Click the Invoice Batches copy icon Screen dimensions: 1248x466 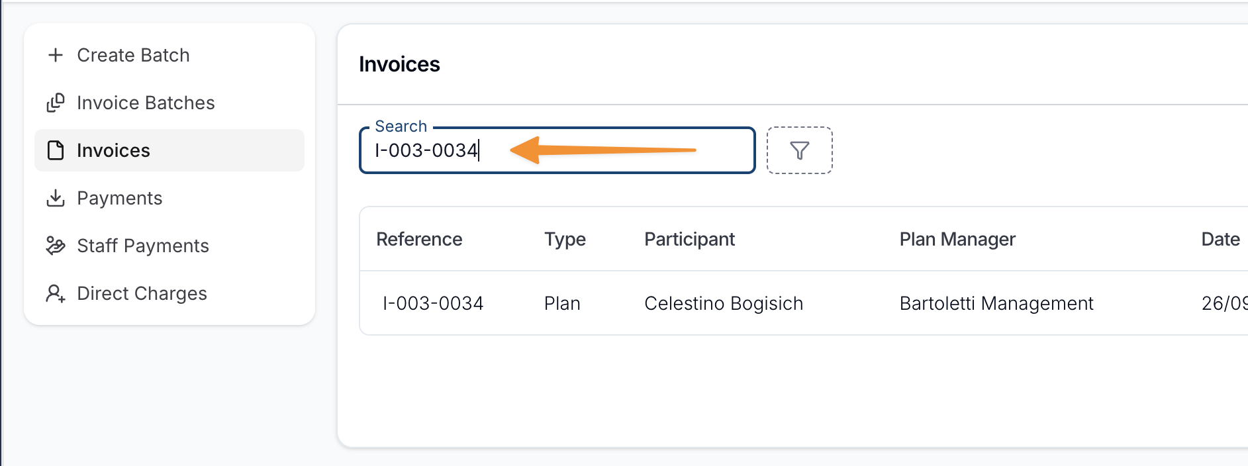(56, 103)
